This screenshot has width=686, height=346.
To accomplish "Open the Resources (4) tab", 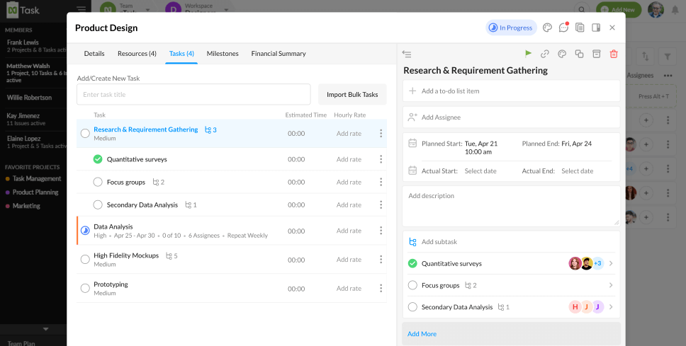I will [137, 53].
